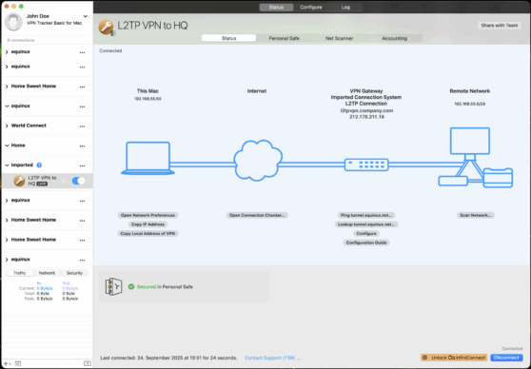Click the Share with Team button
The image size is (531, 369).
500,26
